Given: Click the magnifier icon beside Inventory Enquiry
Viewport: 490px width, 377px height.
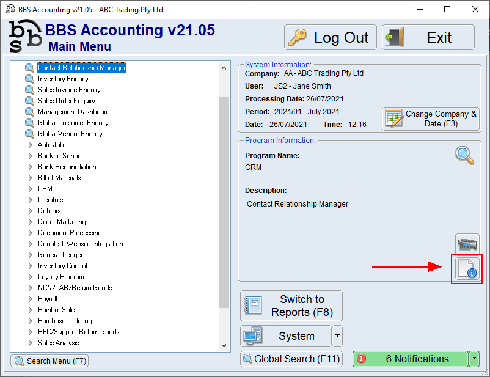Looking at the screenshot, I should point(29,79).
